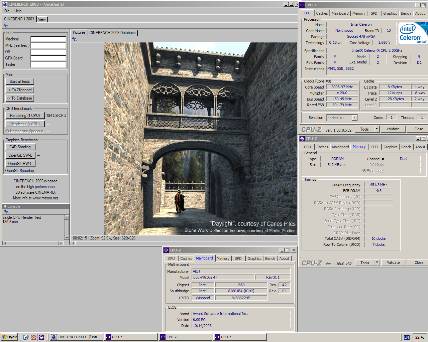The height and width of the screenshot is (342, 428).
Task: Click the red quick launch icon
Action: [x=34, y=337]
